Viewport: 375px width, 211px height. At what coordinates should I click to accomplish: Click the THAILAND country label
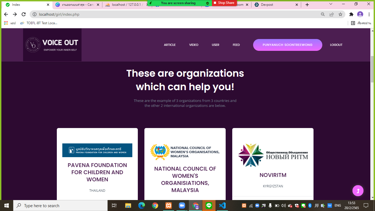[x=97, y=190]
